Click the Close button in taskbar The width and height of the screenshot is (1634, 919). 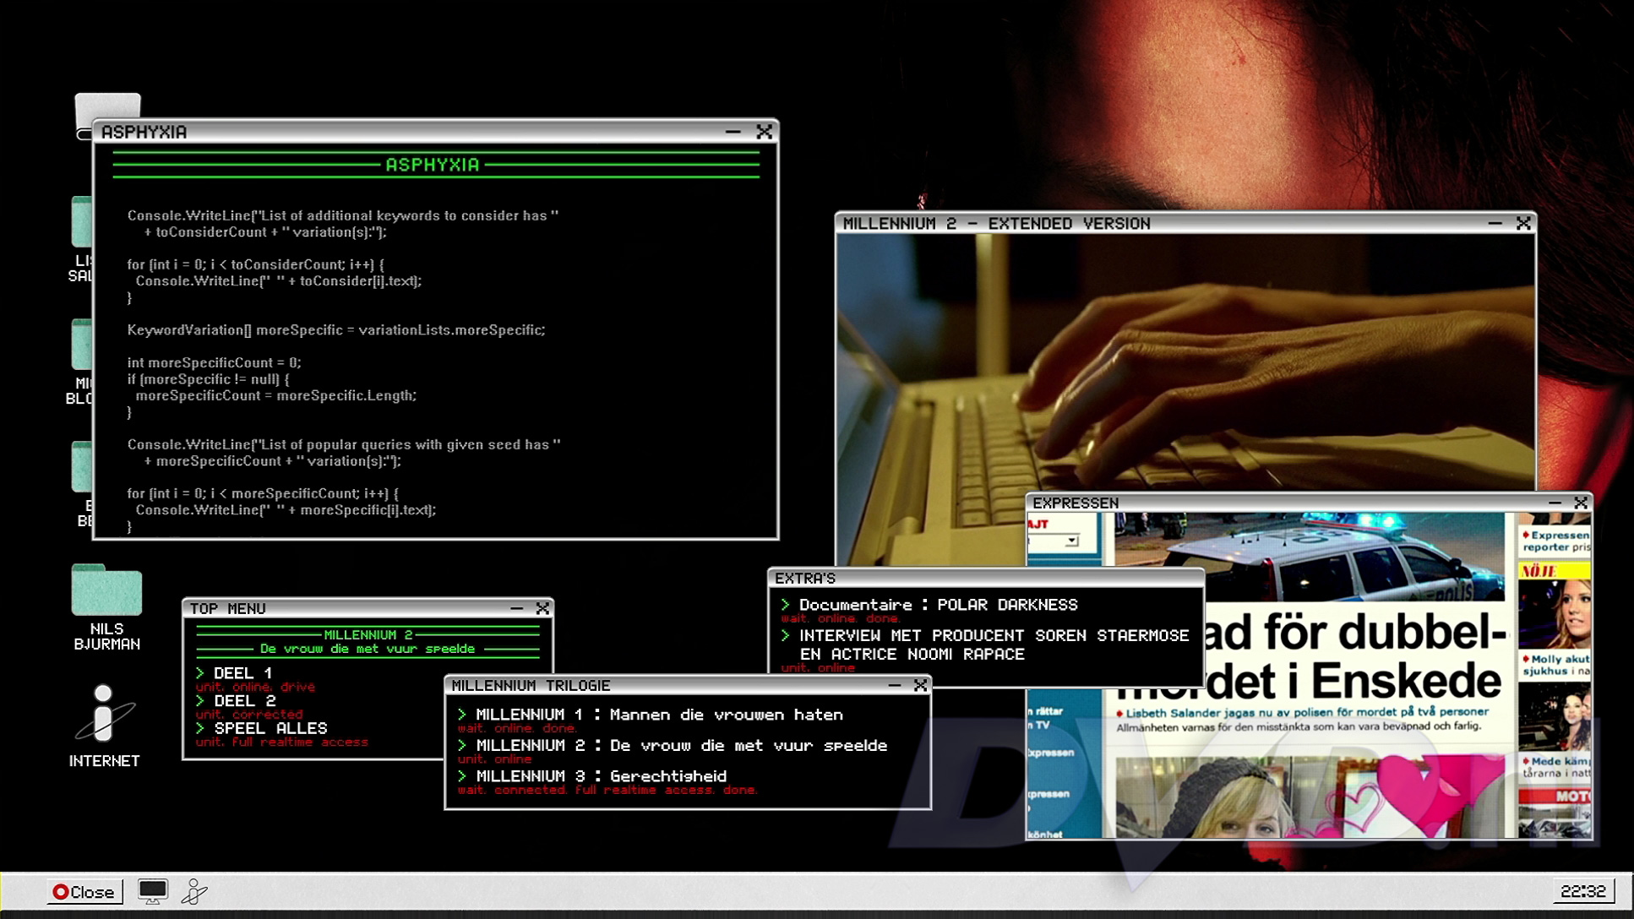pyautogui.click(x=84, y=892)
